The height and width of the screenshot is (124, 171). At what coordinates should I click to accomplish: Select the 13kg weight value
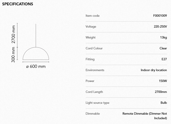coord(163,37)
